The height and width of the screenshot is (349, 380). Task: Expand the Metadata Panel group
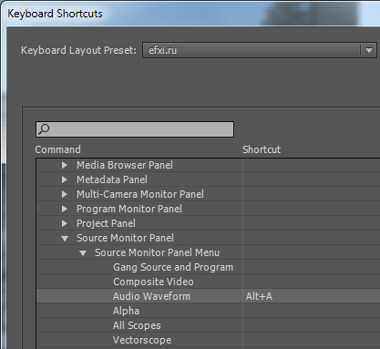tap(64, 180)
